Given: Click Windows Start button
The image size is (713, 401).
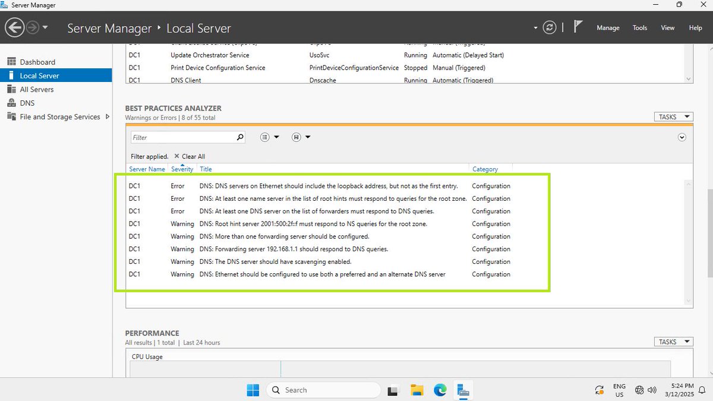Looking at the screenshot, I should click(x=253, y=390).
